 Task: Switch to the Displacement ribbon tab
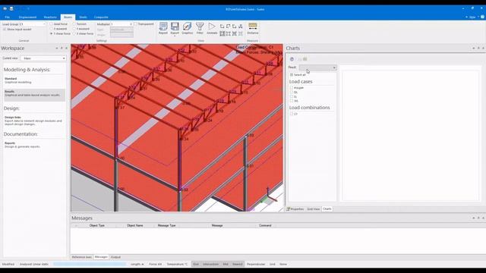(27, 17)
